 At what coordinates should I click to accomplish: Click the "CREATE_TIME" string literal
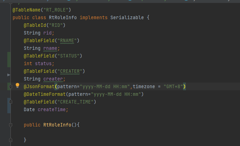[x=75, y=102]
